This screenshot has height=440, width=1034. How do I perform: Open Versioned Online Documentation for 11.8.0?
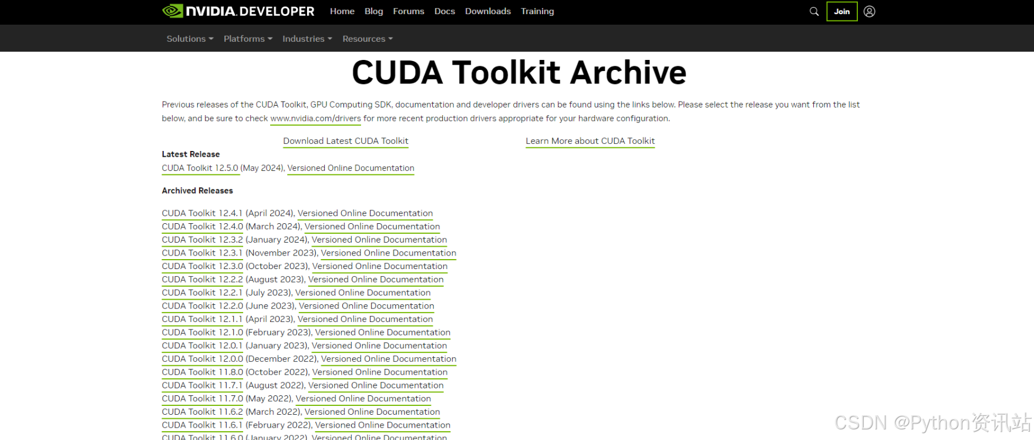(380, 372)
